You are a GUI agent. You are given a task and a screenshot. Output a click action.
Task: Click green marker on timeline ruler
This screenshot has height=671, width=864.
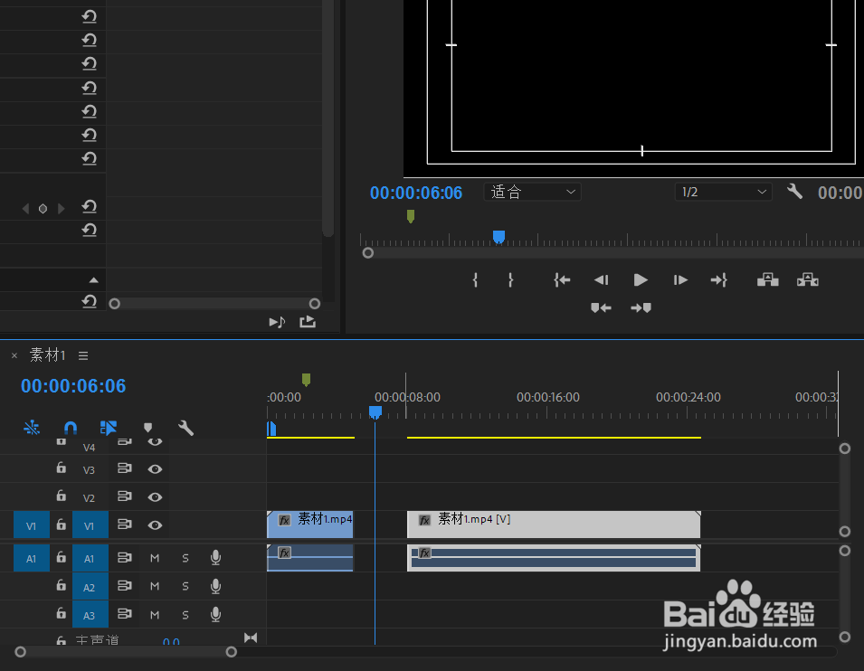pyautogui.click(x=307, y=379)
